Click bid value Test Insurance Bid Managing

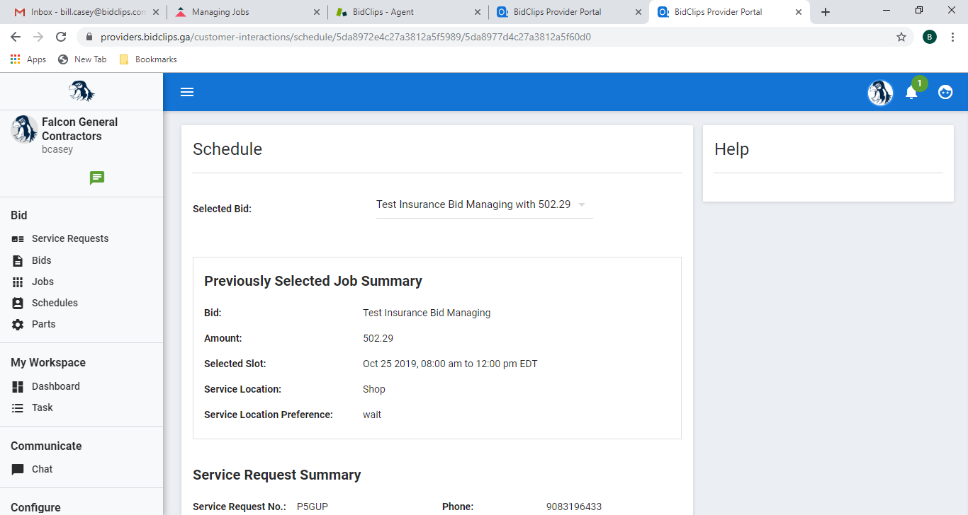pos(427,313)
